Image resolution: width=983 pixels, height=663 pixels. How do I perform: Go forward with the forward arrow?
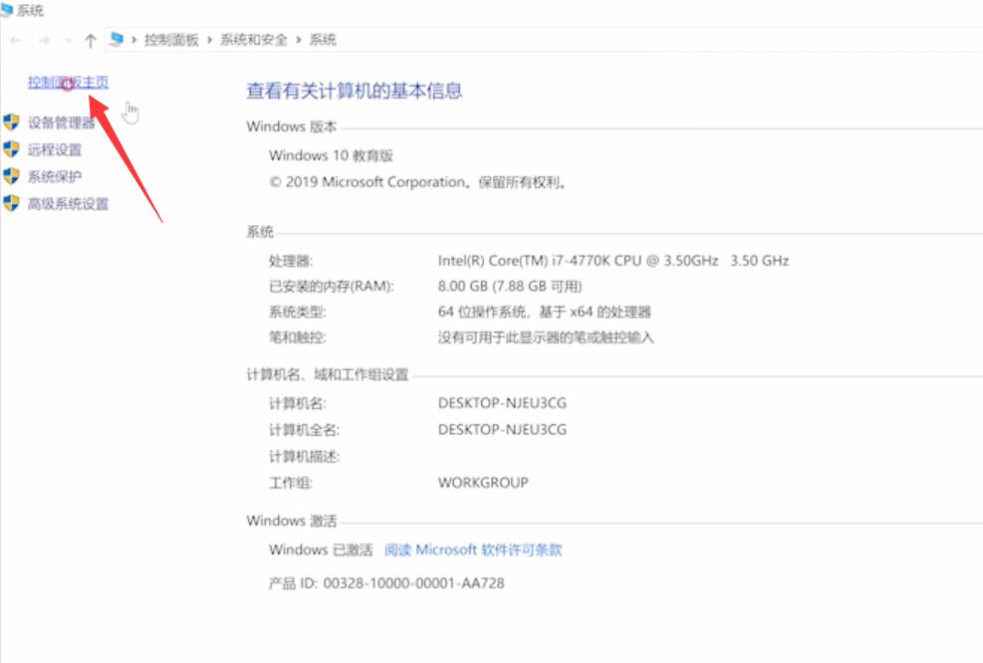pyautogui.click(x=44, y=41)
